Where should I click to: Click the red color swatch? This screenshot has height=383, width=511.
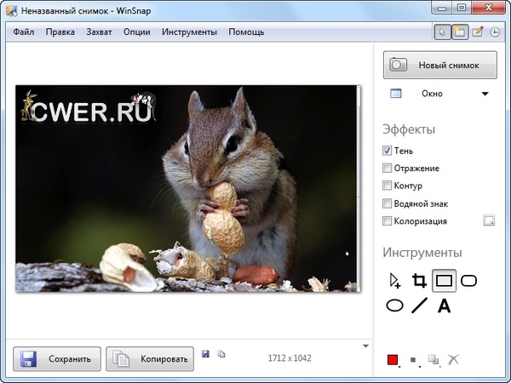[x=393, y=360]
